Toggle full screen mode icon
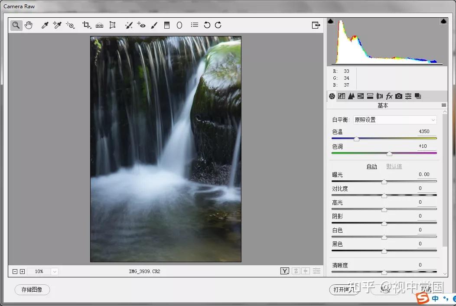The height and width of the screenshot is (306, 456). click(x=316, y=25)
